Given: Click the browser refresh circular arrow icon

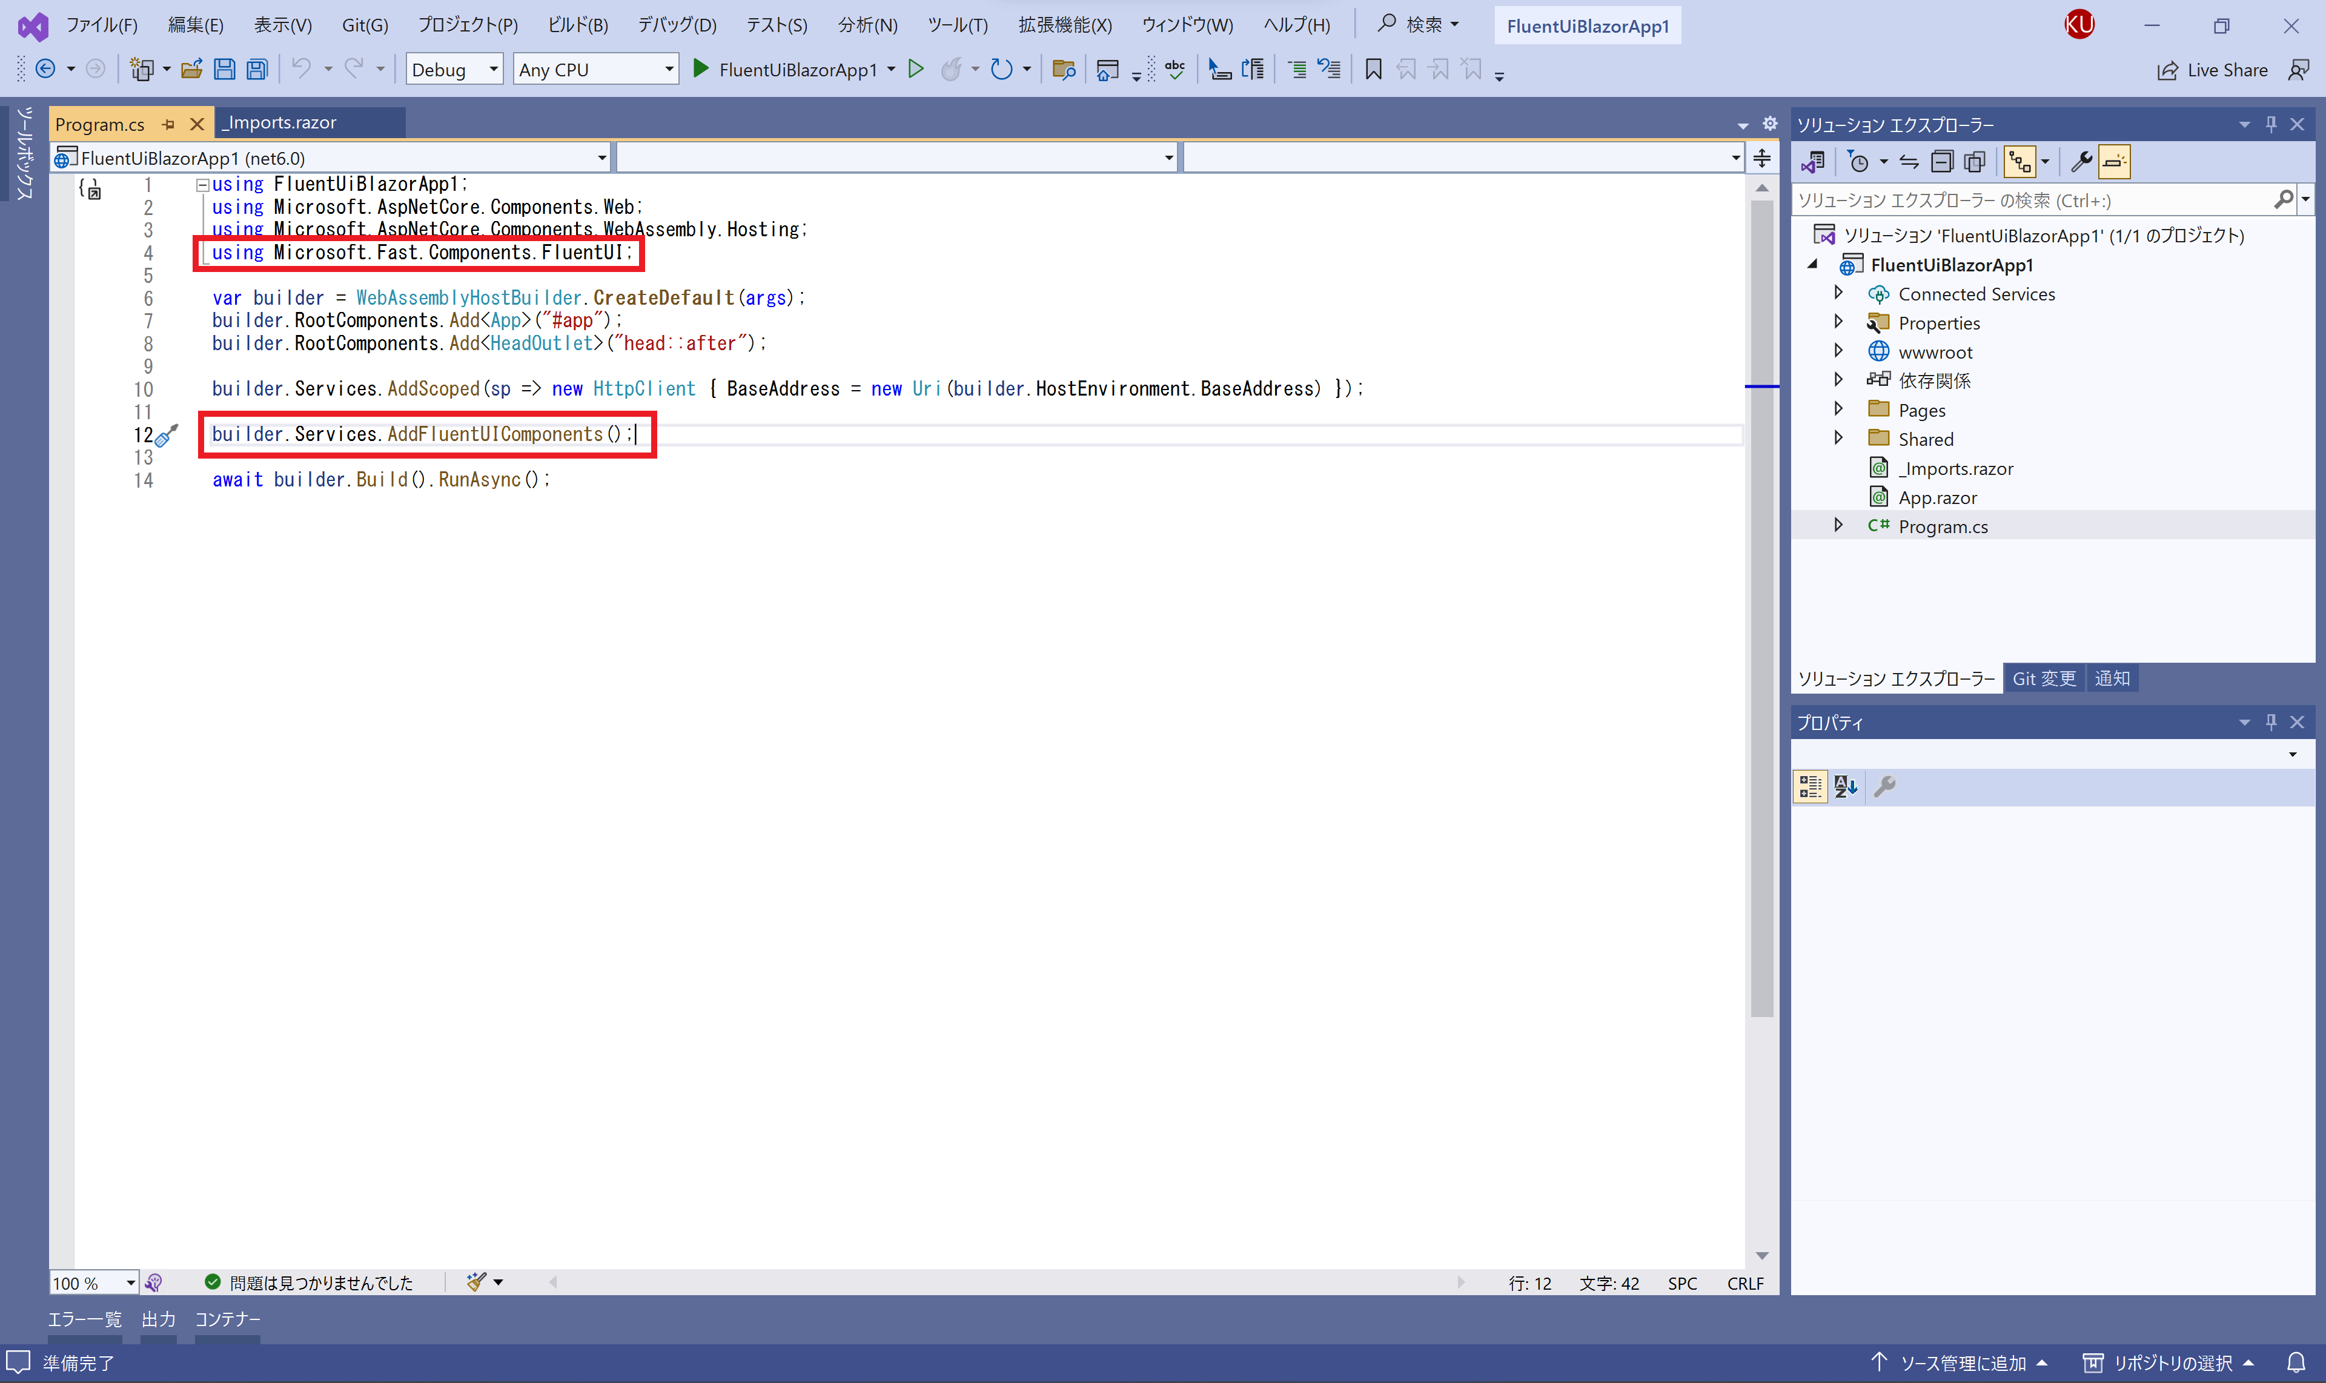Looking at the screenshot, I should [x=1001, y=69].
